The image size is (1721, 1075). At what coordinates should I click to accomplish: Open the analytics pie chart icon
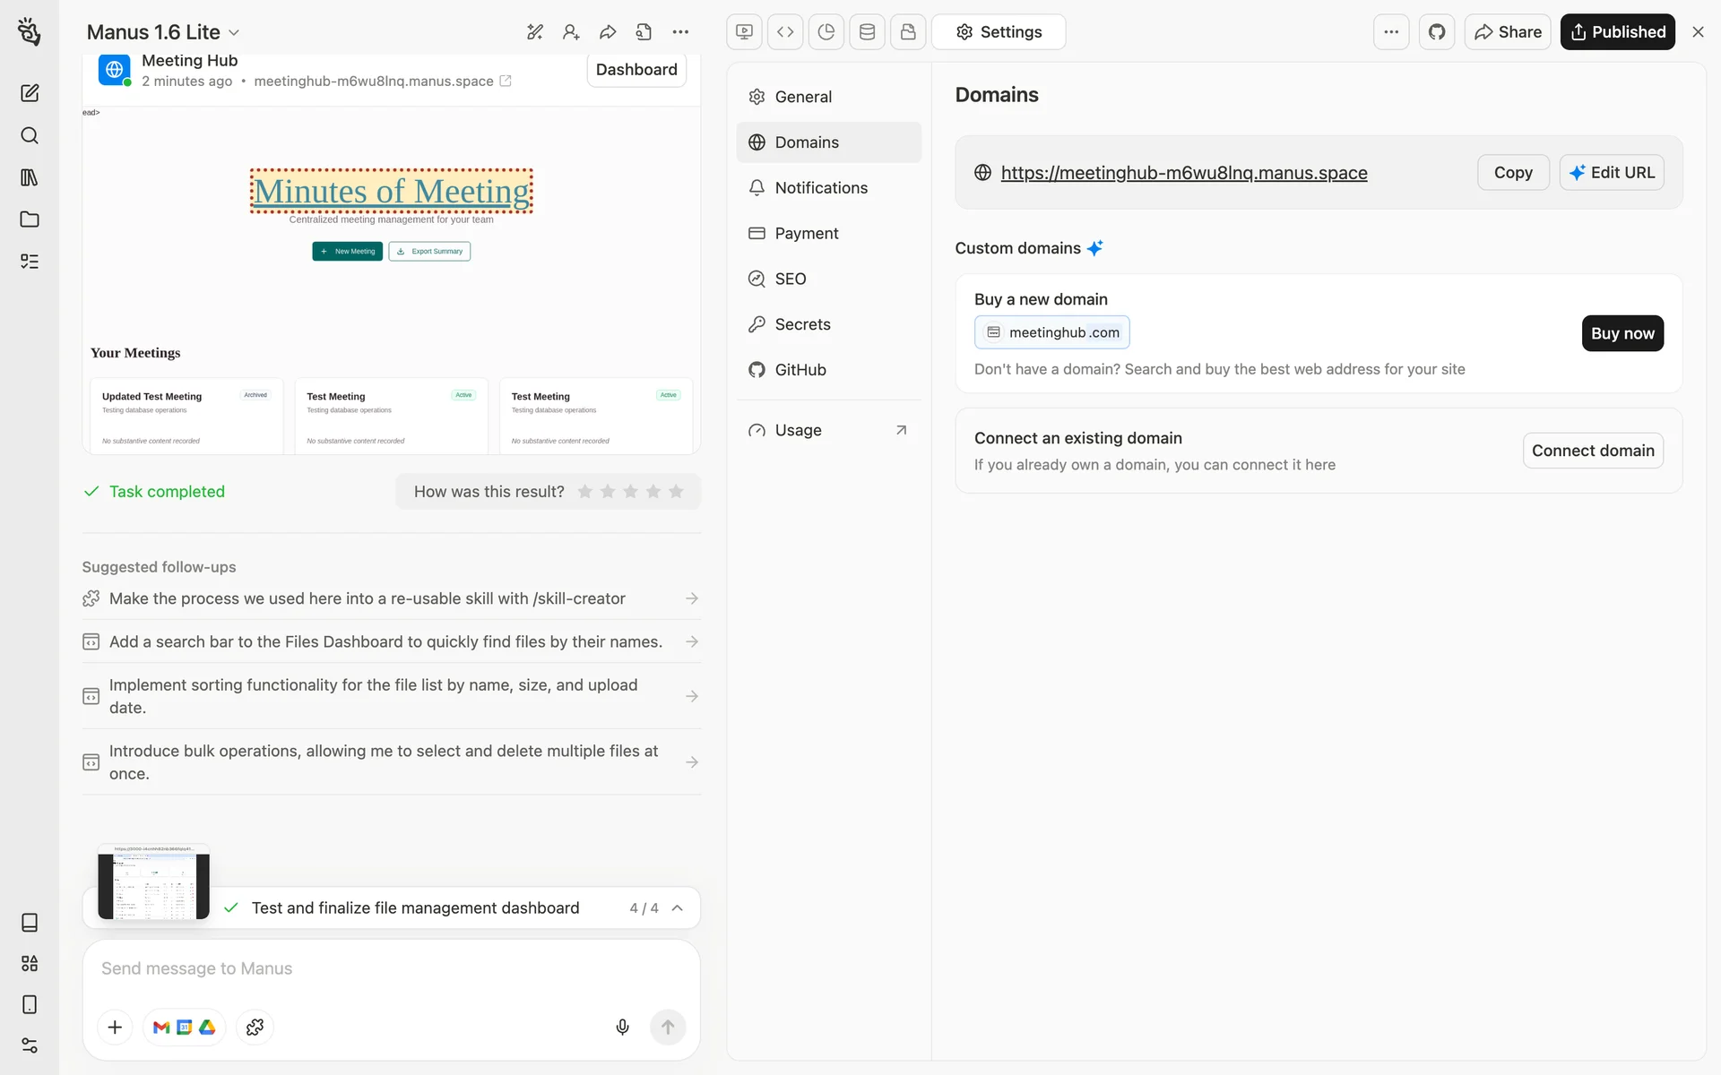click(x=826, y=32)
